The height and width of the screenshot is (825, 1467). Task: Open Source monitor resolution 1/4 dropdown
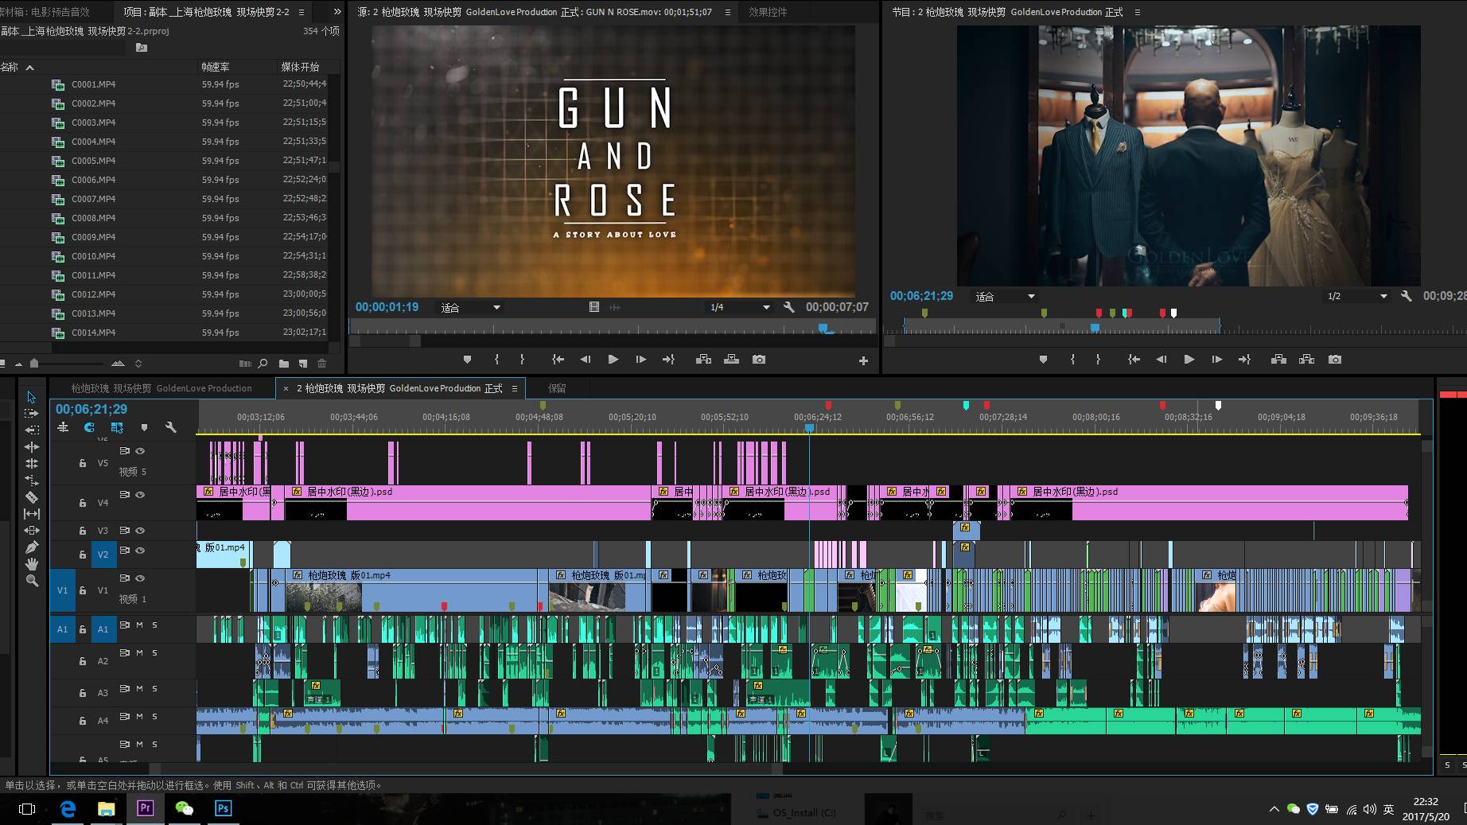[739, 307]
